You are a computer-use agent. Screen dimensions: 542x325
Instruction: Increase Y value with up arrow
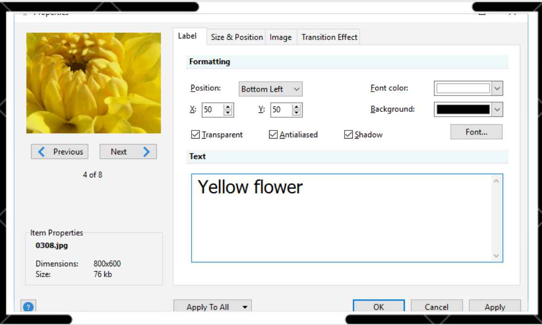click(296, 107)
